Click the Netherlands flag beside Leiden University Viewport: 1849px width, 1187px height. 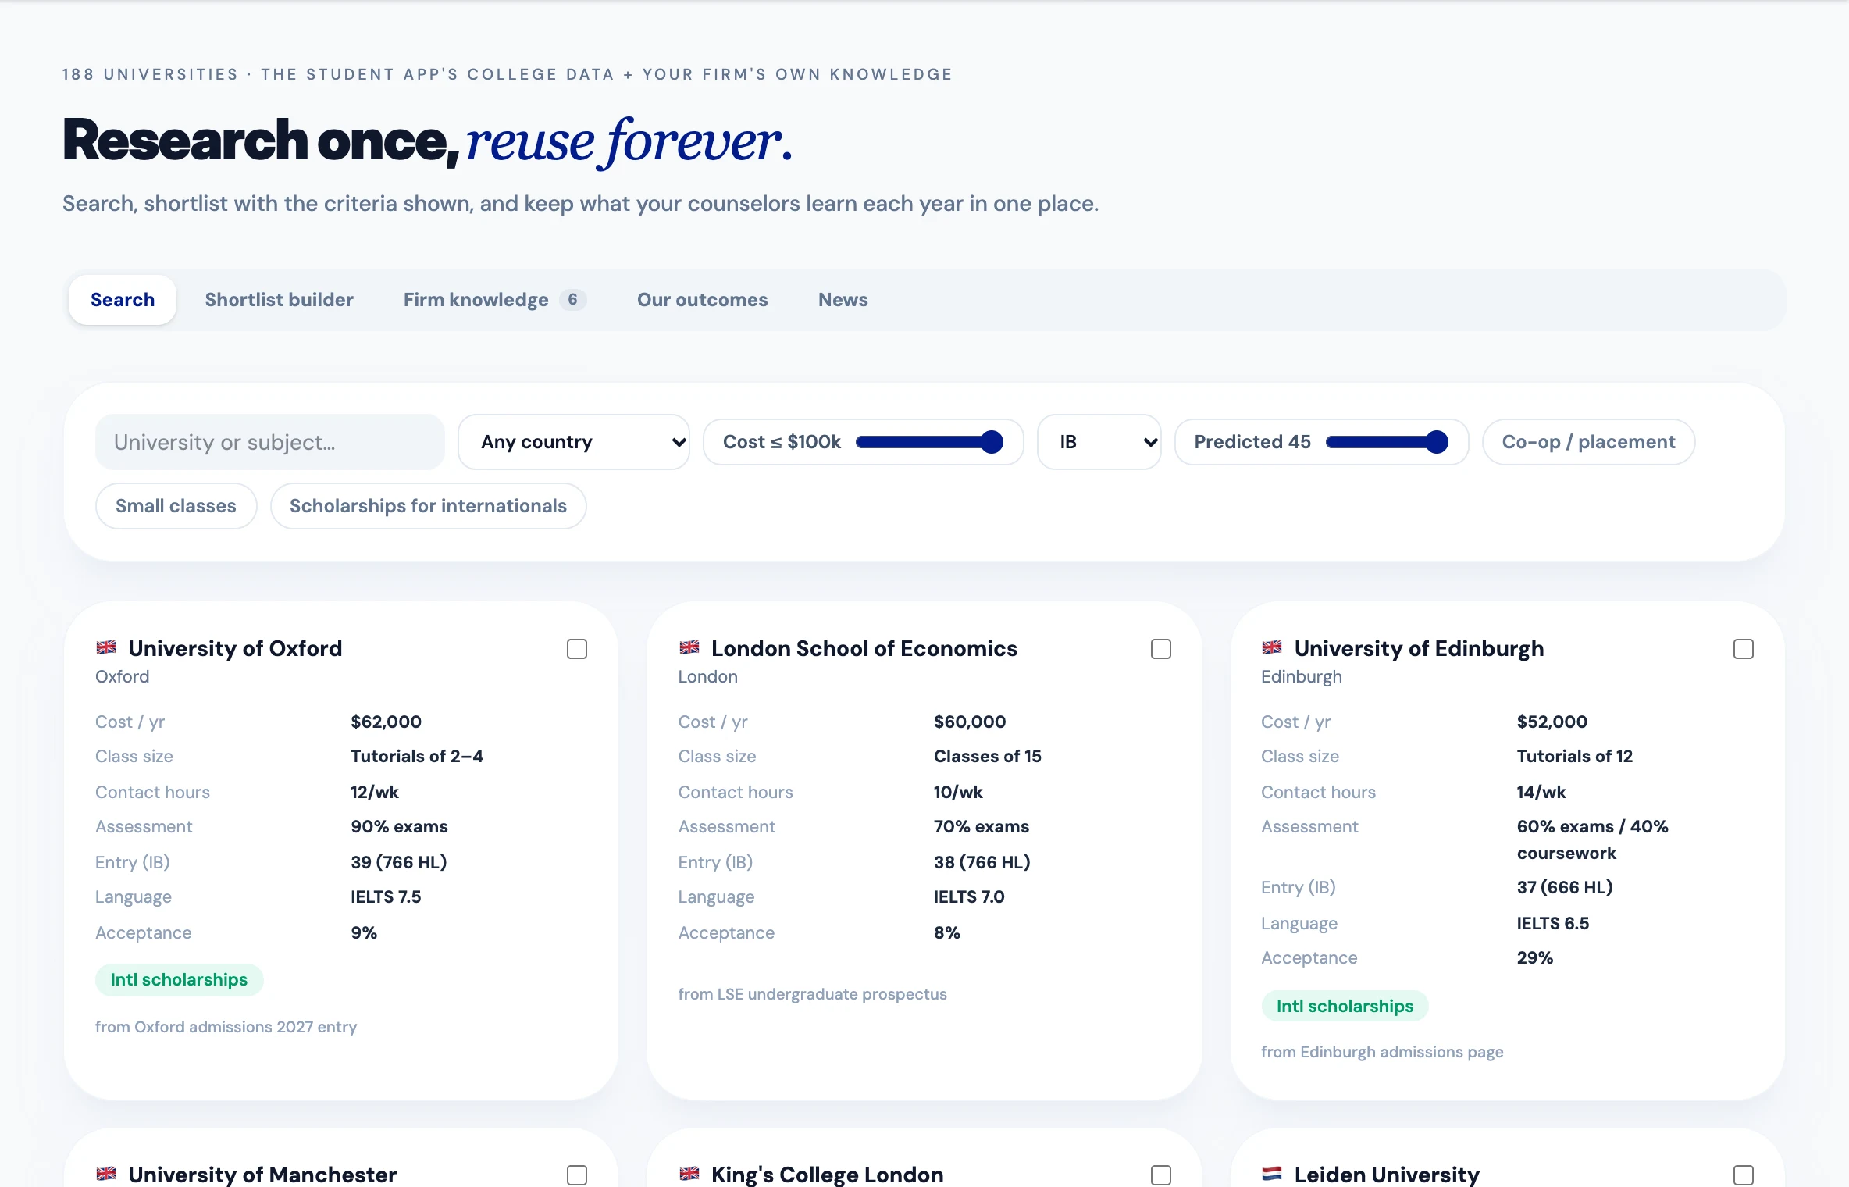pyautogui.click(x=1272, y=1174)
